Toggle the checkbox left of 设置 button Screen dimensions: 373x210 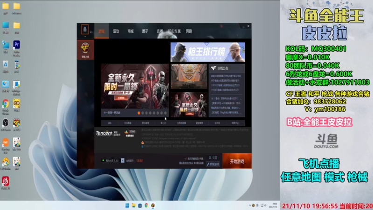[186, 159]
